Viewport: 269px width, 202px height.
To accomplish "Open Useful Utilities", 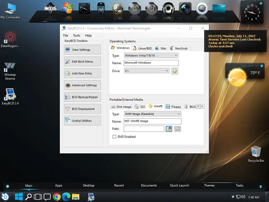I will point(82,120).
